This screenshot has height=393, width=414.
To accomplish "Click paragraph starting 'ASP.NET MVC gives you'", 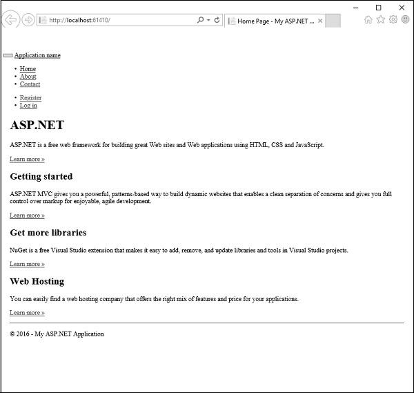I will coord(201,198).
